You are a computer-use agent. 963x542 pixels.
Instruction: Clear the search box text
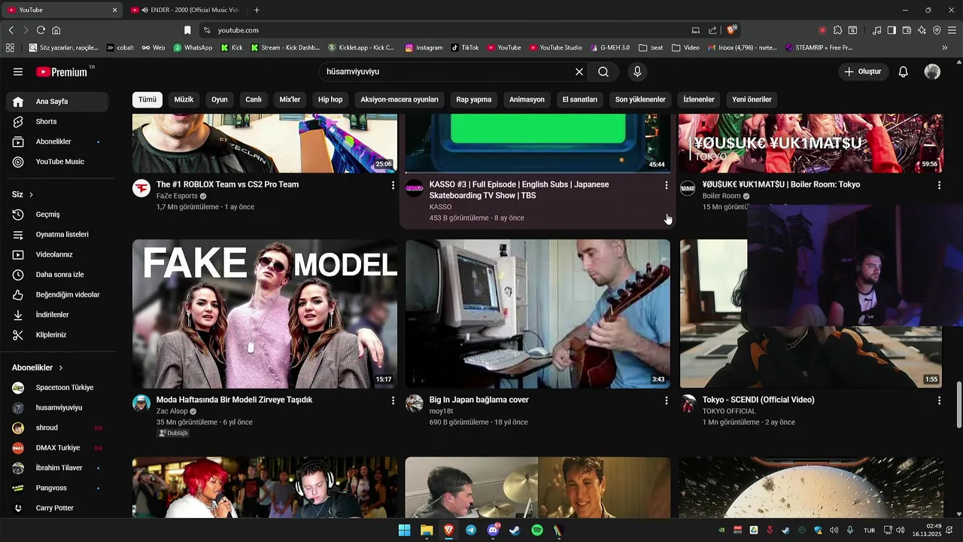(x=579, y=72)
